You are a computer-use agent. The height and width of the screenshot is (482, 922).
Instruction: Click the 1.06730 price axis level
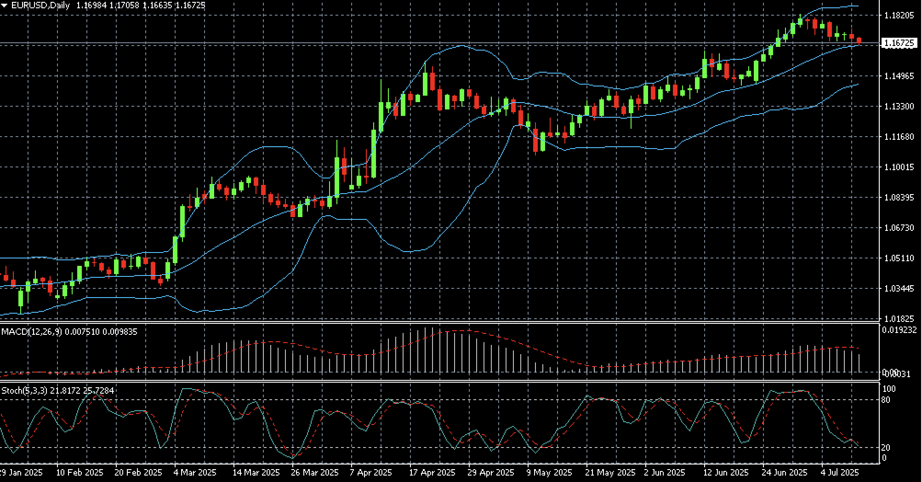point(899,228)
